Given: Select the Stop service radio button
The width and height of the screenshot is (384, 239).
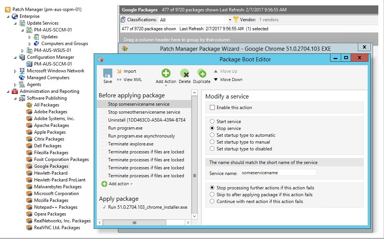Looking at the screenshot, I should [212, 128].
